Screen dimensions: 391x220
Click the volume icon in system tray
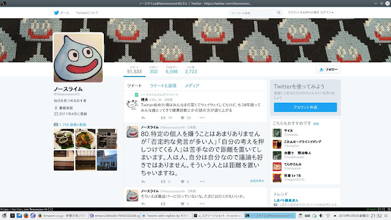tap(321, 216)
